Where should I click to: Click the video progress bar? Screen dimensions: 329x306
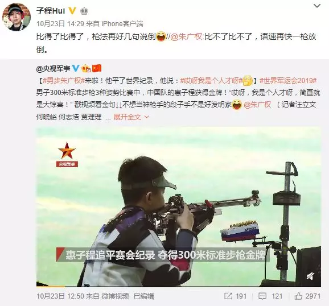coord(179,286)
